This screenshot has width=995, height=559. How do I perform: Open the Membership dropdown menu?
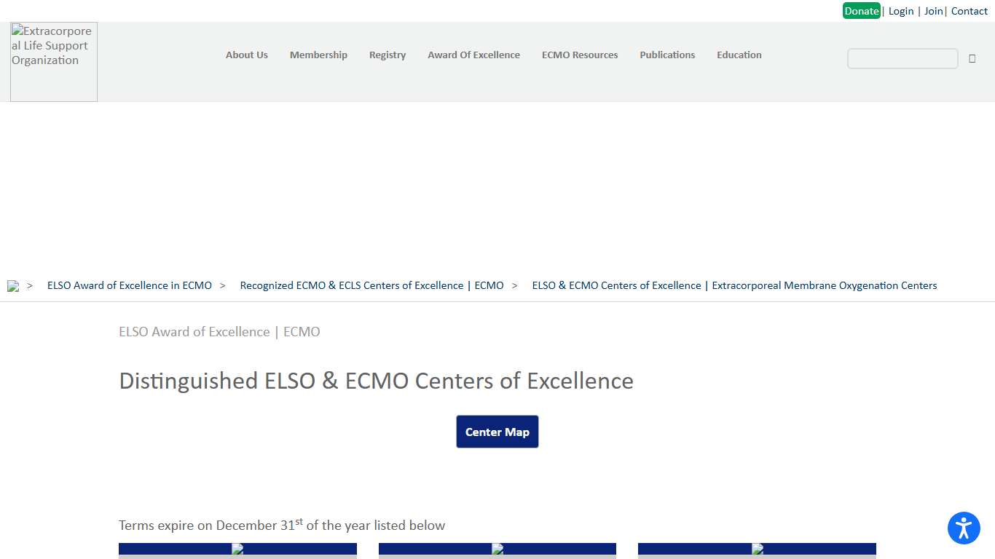click(x=318, y=55)
